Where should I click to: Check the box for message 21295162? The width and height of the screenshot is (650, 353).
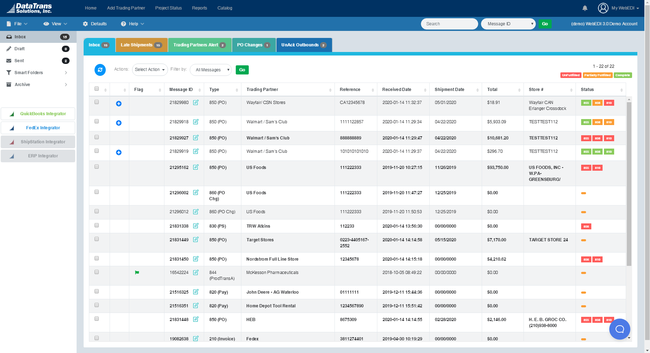pos(97,167)
